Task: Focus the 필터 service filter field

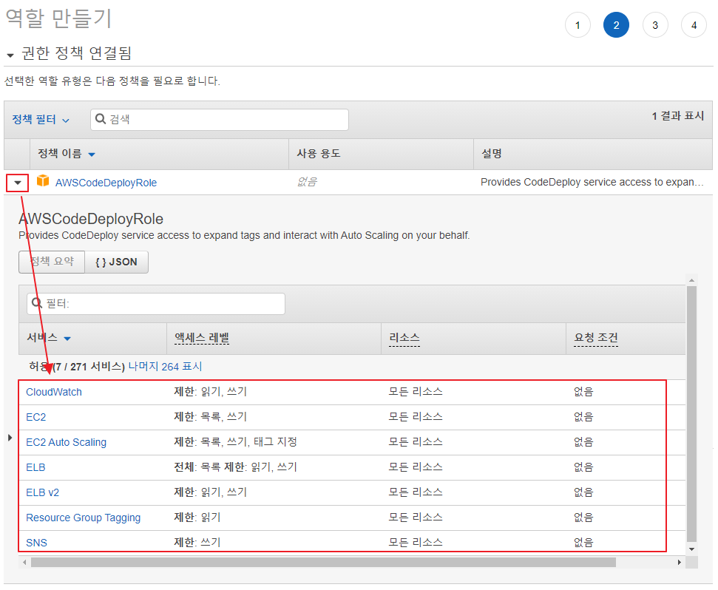Action: 156,303
